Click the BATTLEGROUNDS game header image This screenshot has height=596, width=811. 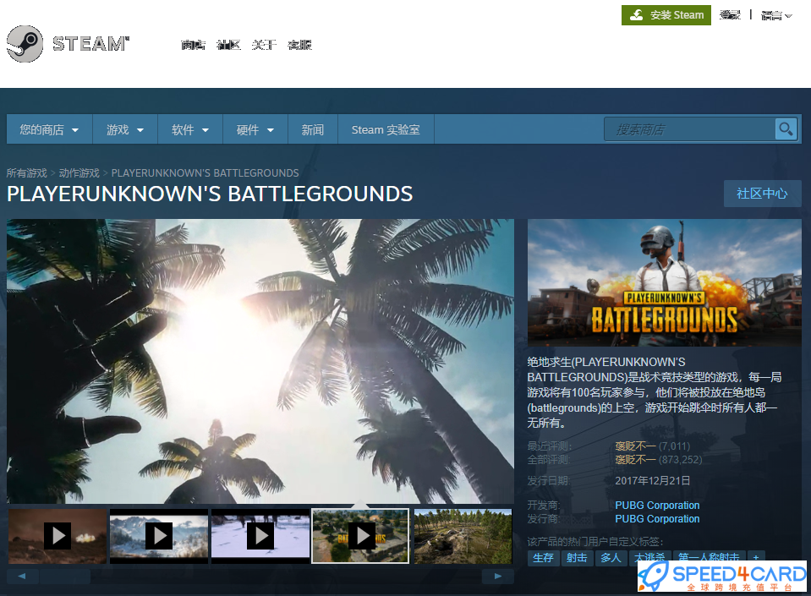click(x=664, y=282)
